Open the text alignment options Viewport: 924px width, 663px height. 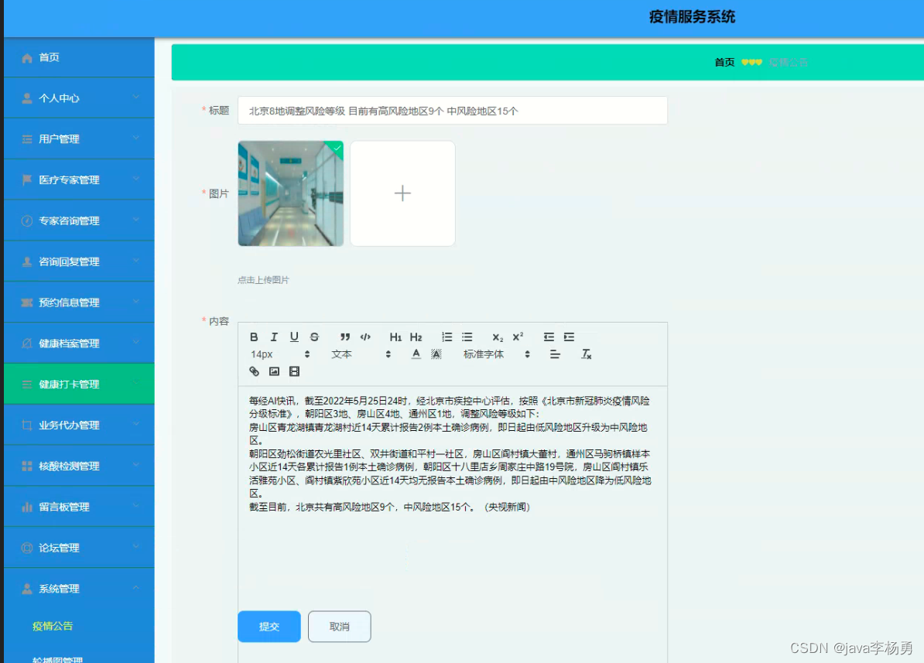pos(555,354)
